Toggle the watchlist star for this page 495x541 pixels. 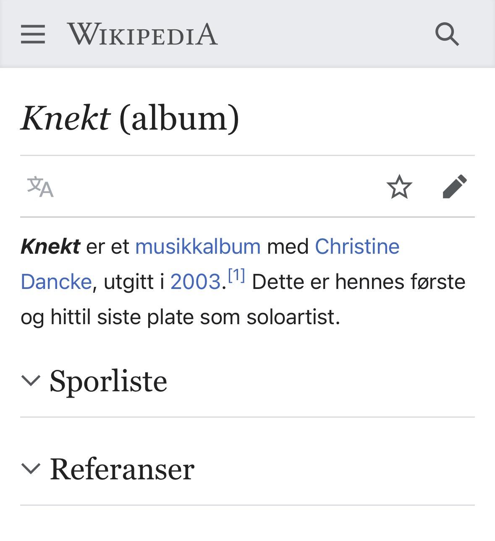coord(399,187)
